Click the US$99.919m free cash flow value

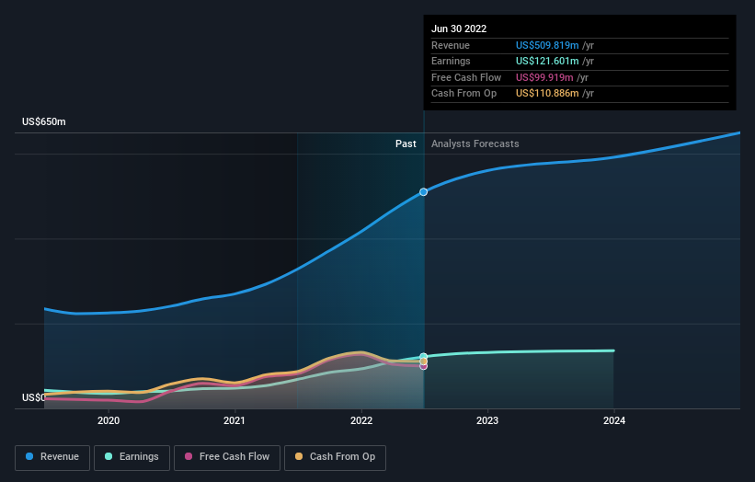click(x=544, y=77)
